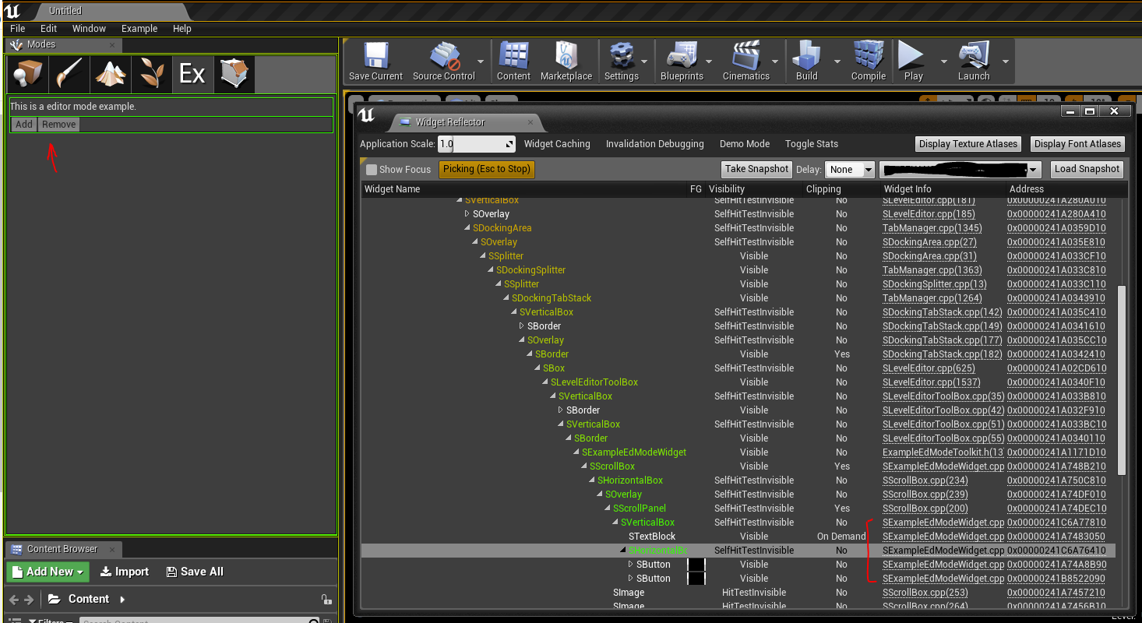Open Build options dropdown arrow
The height and width of the screenshot is (623, 1142).
point(837,62)
